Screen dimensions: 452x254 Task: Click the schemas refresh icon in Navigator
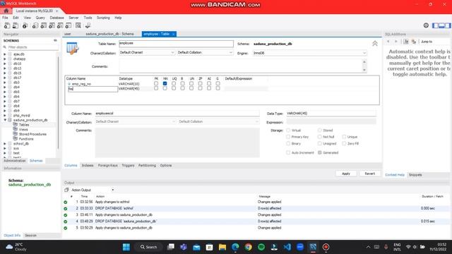[55, 41]
